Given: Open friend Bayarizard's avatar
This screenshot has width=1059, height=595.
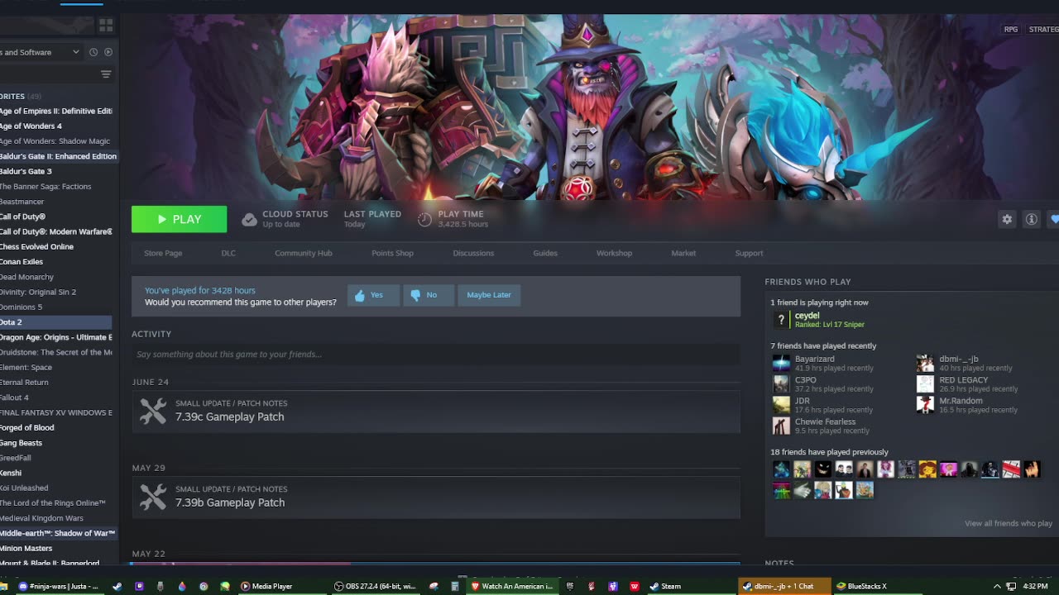Looking at the screenshot, I should point(781,364).
